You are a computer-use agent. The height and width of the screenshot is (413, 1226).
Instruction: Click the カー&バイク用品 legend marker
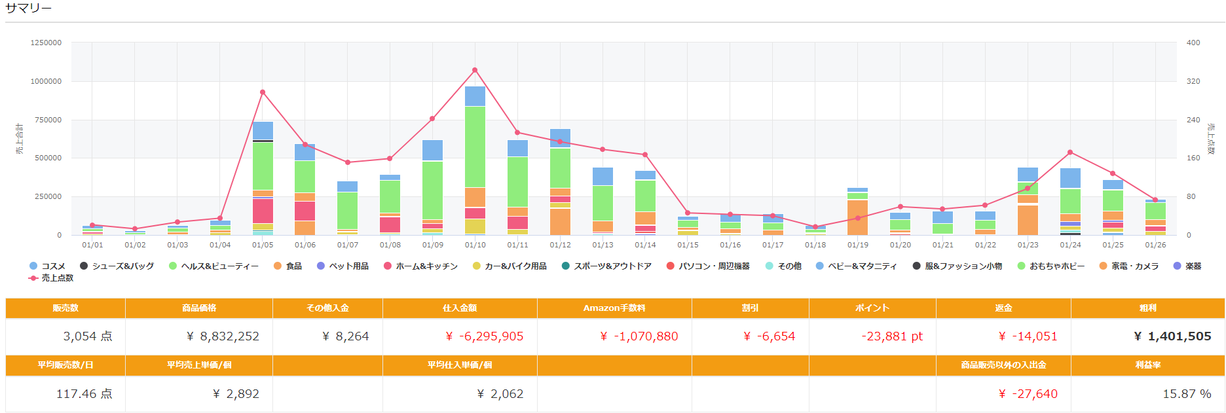pos(477,266)
